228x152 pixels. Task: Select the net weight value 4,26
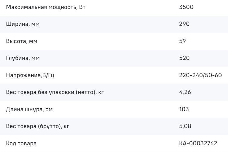185,92
